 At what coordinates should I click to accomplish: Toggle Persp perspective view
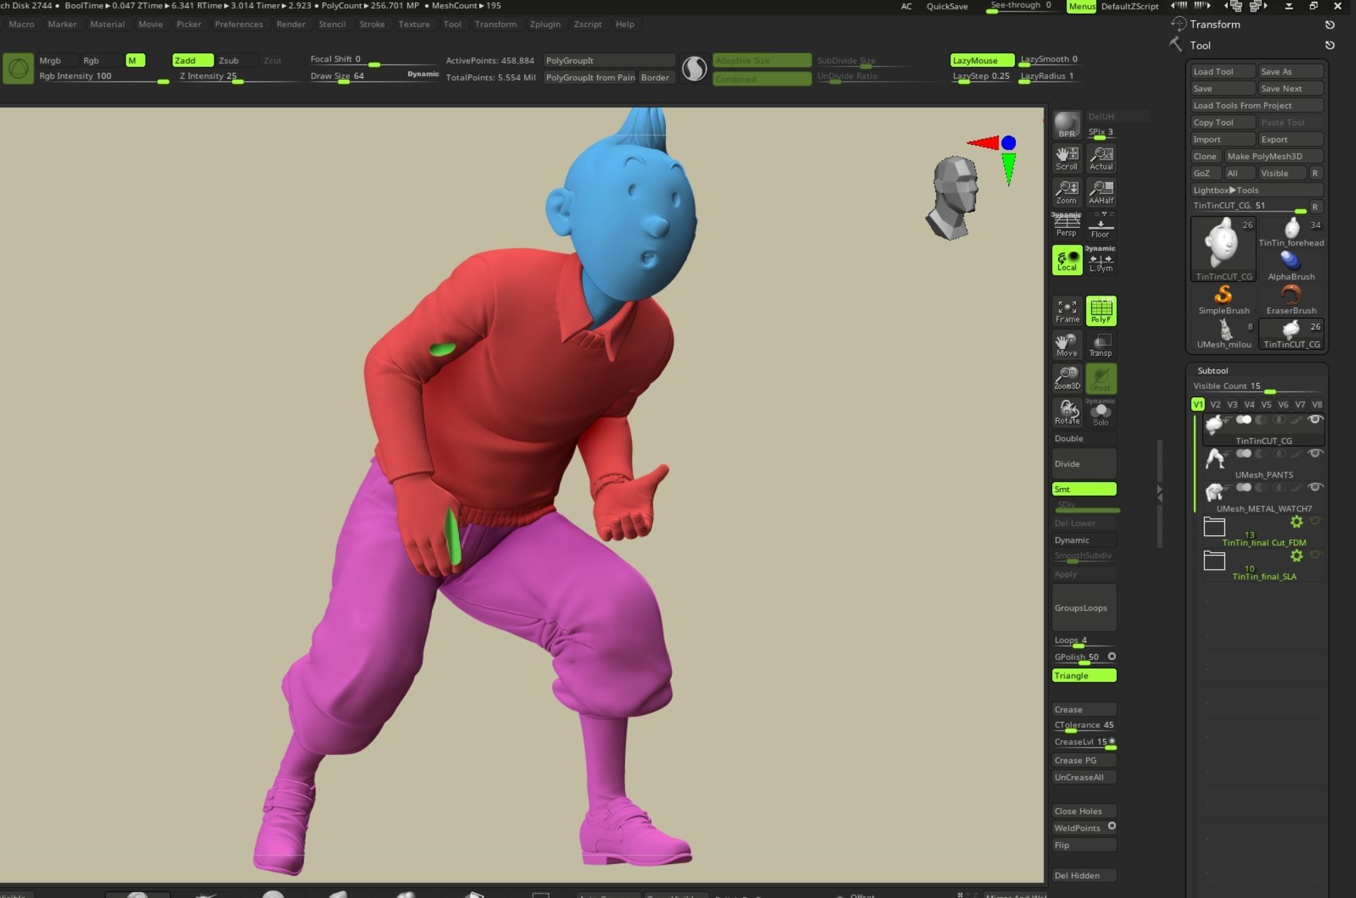[1066, 225]
